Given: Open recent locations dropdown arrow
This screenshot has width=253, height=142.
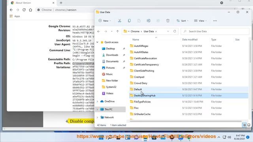Looking at the screenshot, I should 111,32.
